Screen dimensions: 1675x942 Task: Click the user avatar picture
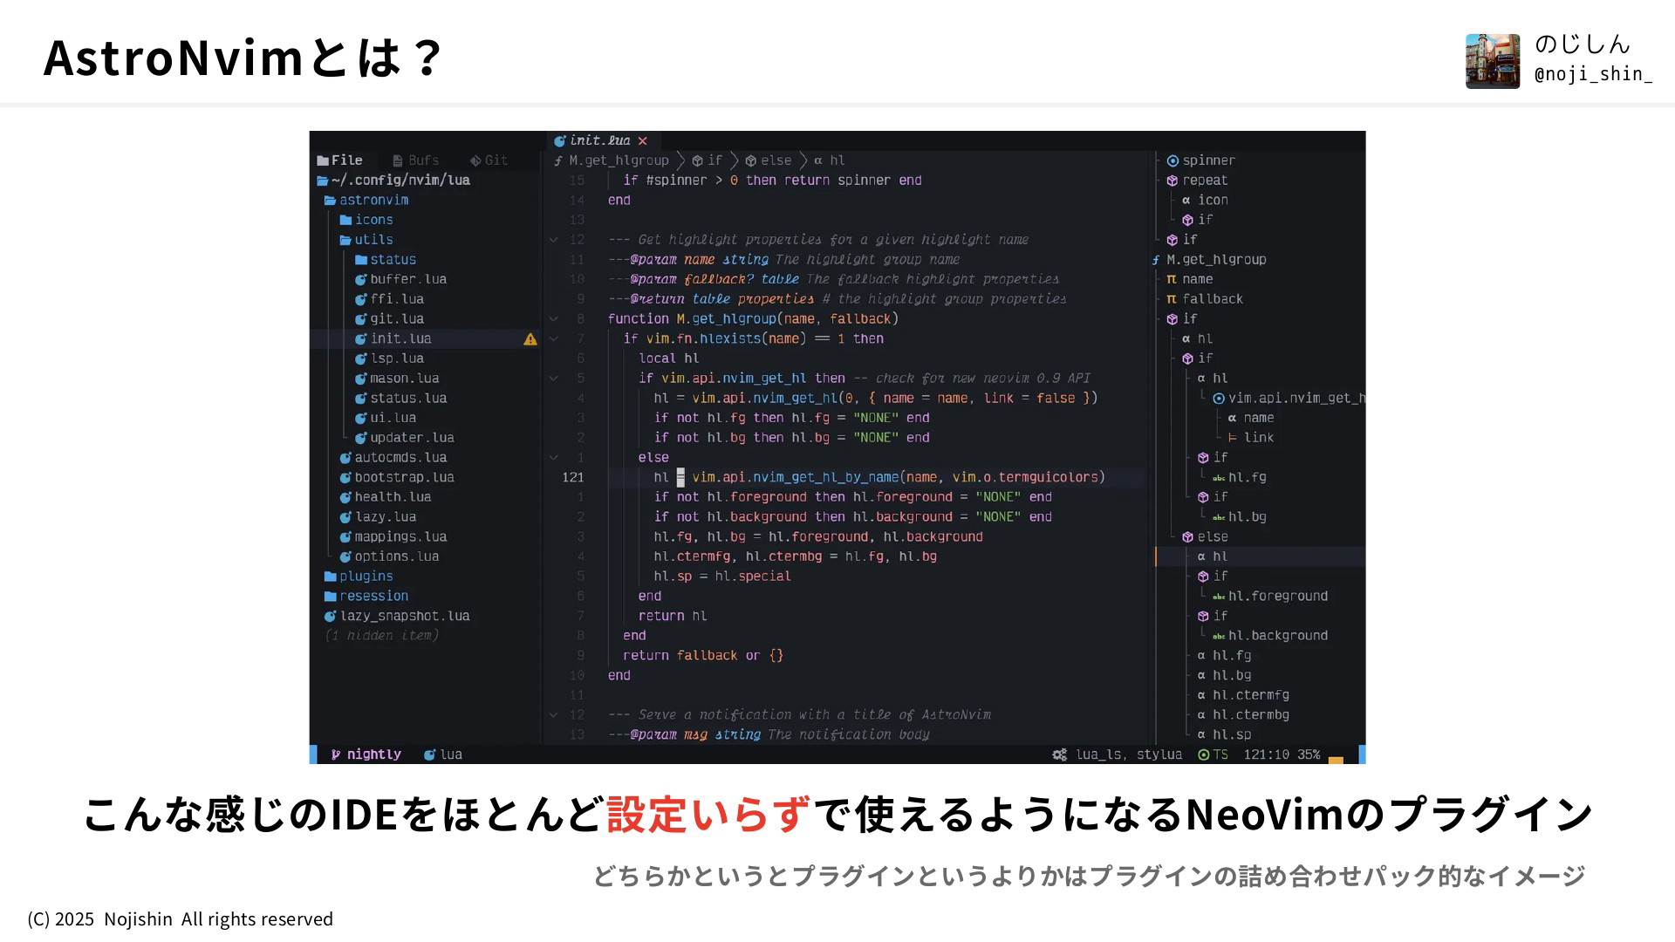click(x=1492, y=61)
